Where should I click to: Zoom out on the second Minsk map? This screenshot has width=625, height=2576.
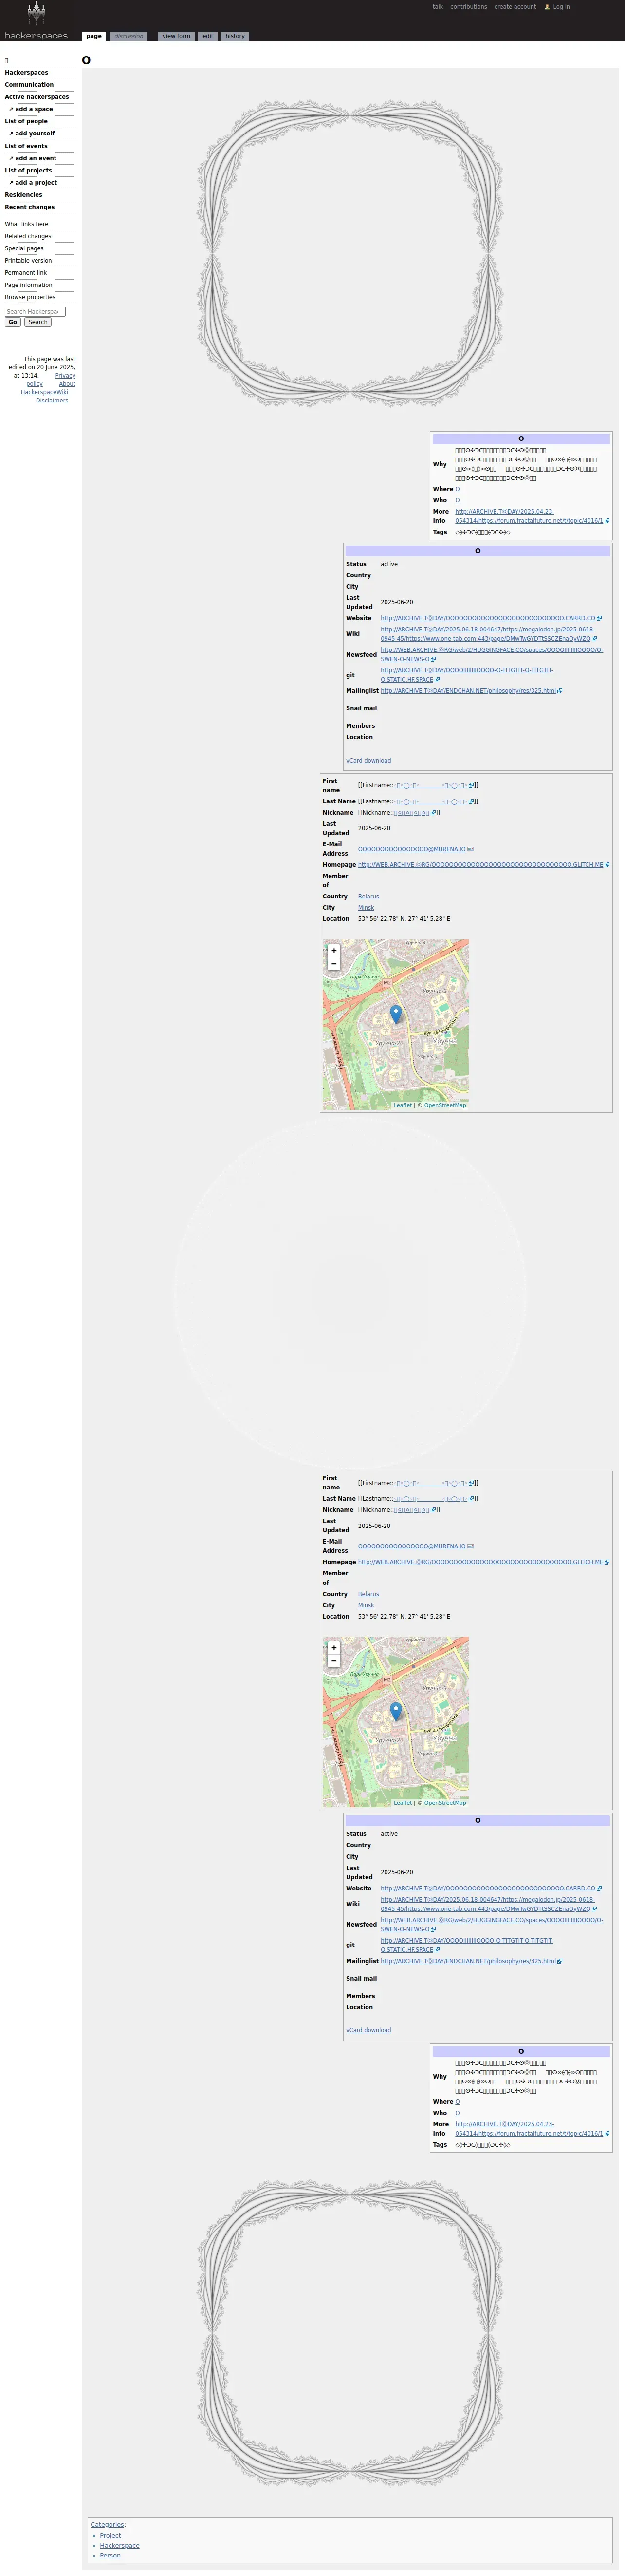click(x=333, y=1661)
